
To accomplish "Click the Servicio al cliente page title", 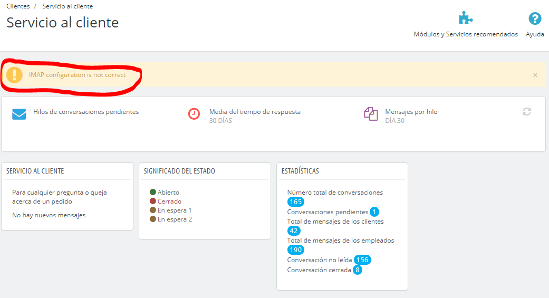I will [x=62, y=22].
